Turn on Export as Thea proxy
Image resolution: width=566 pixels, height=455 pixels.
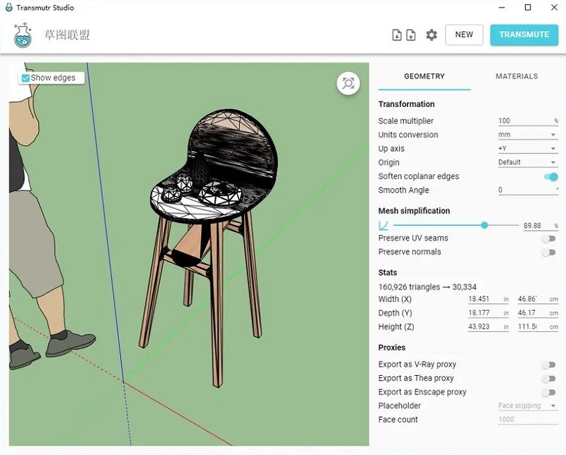click(x=550, y=379)
